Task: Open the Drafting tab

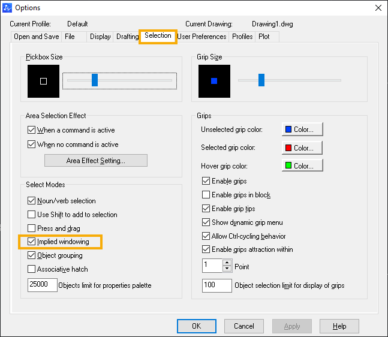Action: 127,37
